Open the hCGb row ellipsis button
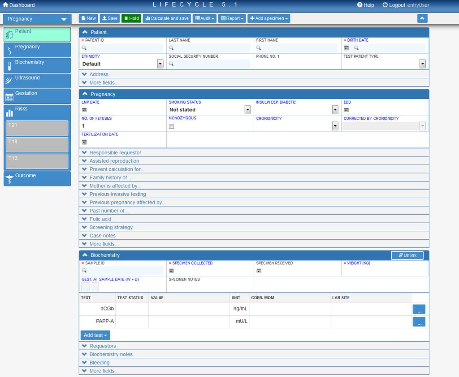Viewport: 459px width, 377px height. pos(419,309)
